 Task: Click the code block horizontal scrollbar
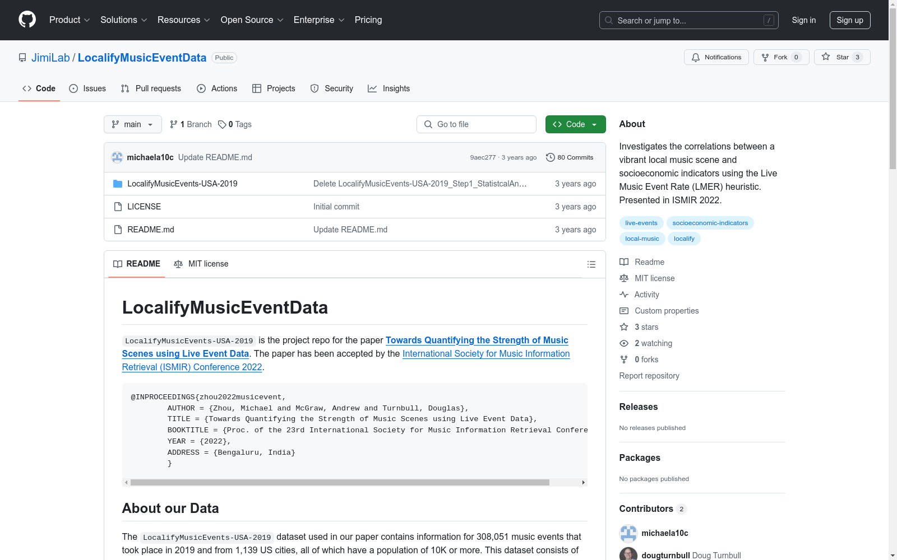point(340,482)
